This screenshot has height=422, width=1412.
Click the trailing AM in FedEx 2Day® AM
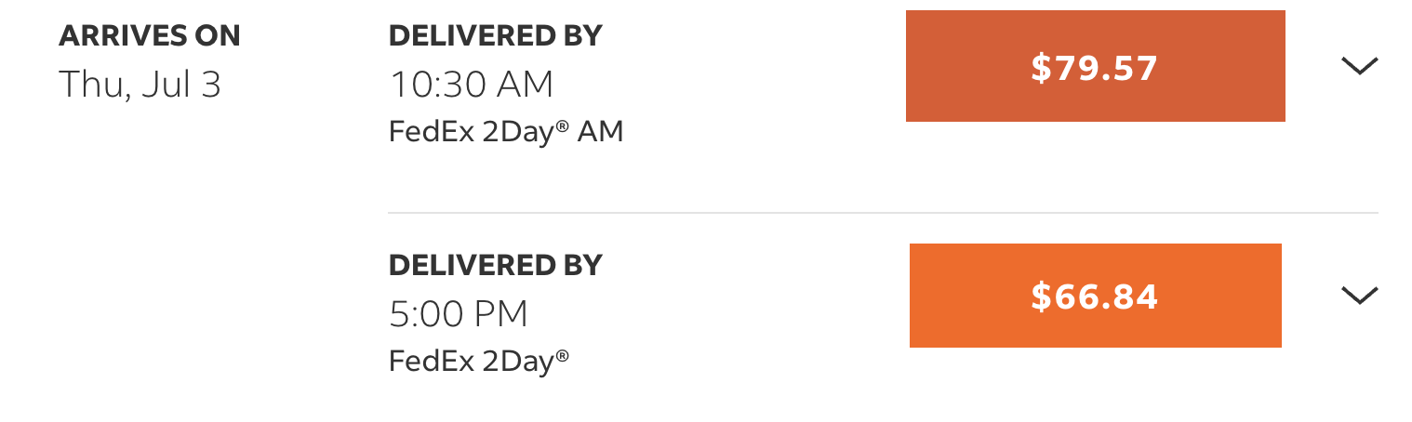click(601, 132)
